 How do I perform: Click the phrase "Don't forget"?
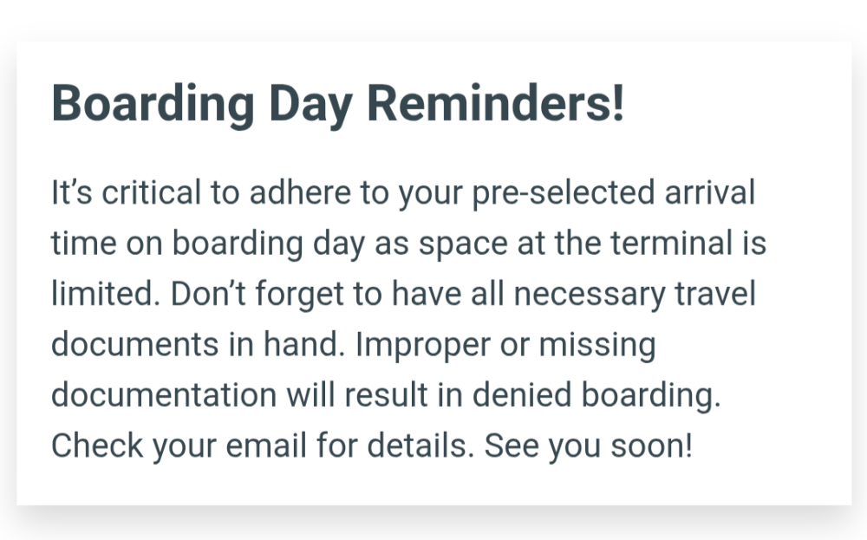[257, 295]
